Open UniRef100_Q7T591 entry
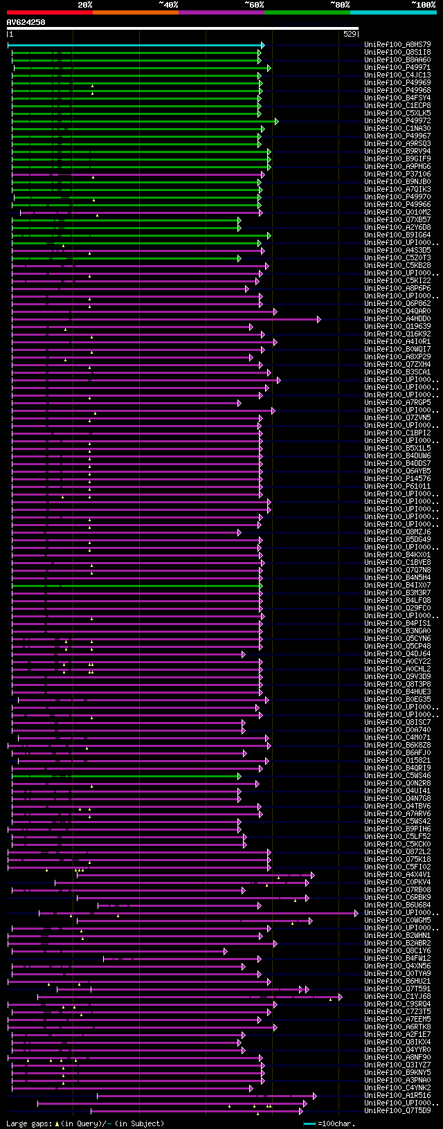 (x=397, y=989)
